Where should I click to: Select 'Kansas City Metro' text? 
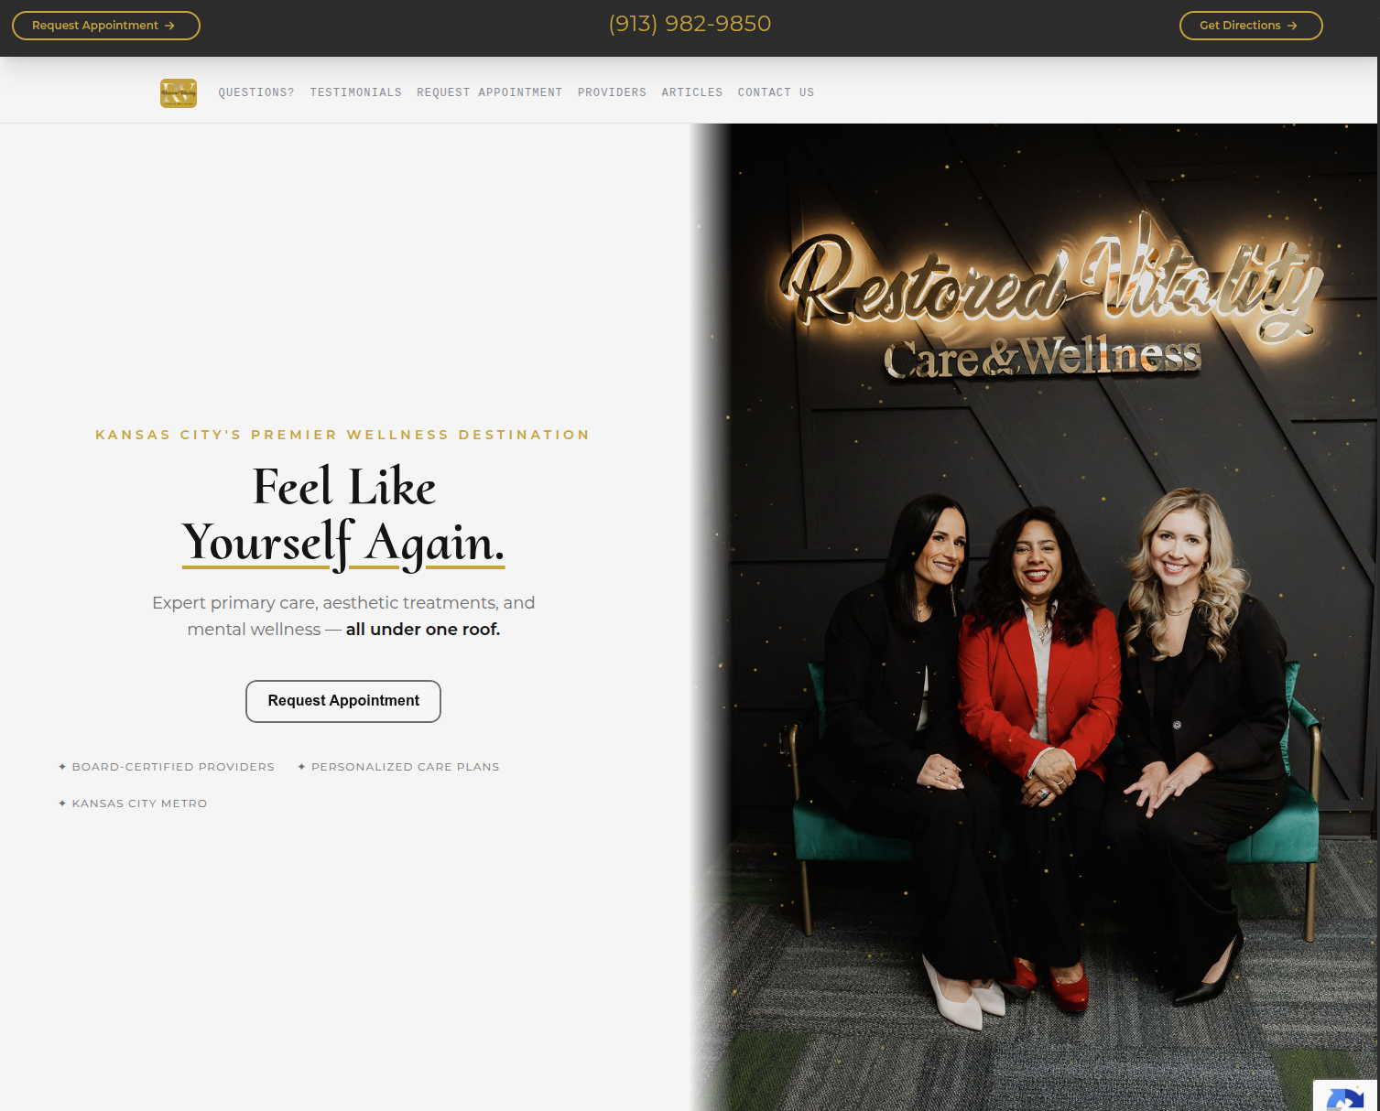pos(139,804)
